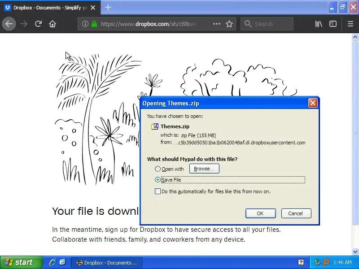The image size is (359, 269).
Task: Click the forward navigation arrow
Action: pos(24,24)
